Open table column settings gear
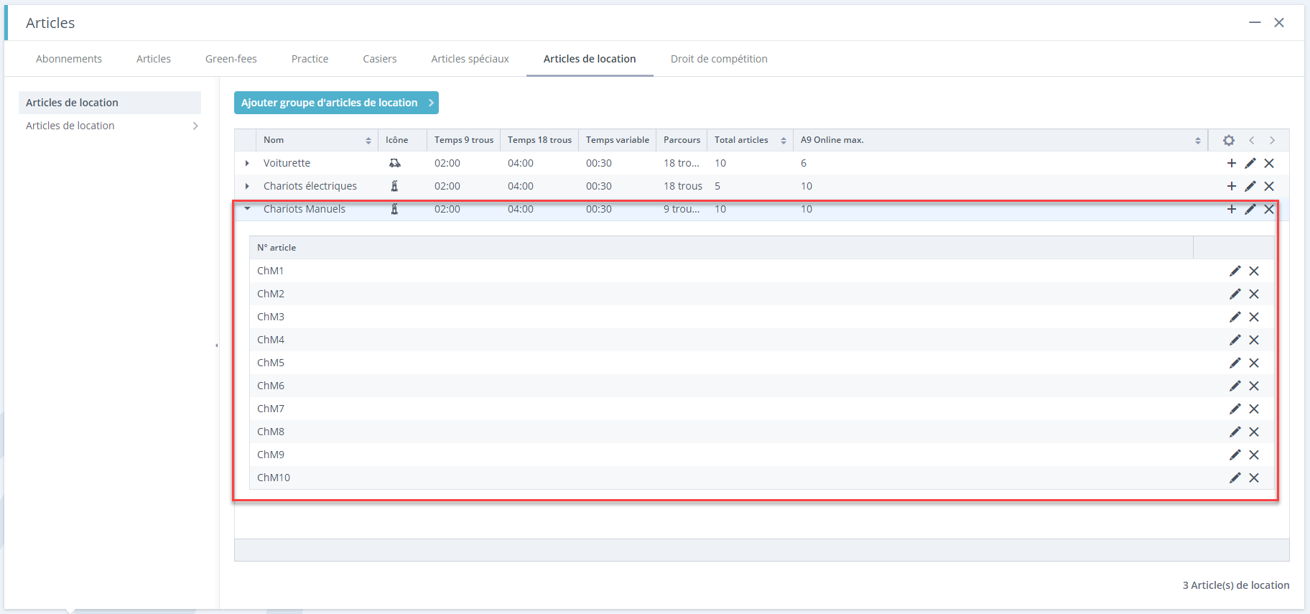The height and width of the screenshot is (614, 1310). (1229, 140)
